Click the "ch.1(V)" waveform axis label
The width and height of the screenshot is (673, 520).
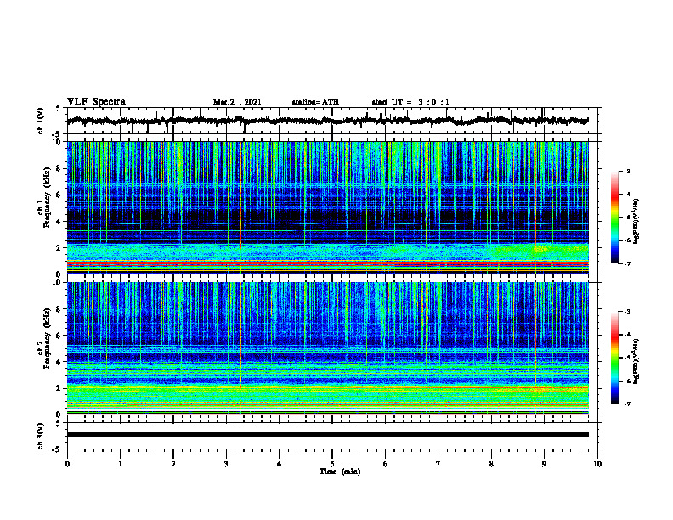[x=41, y=121]
